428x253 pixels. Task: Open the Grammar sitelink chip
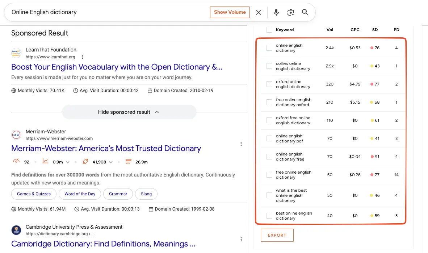pyautogui.click(x=118, y=194)
